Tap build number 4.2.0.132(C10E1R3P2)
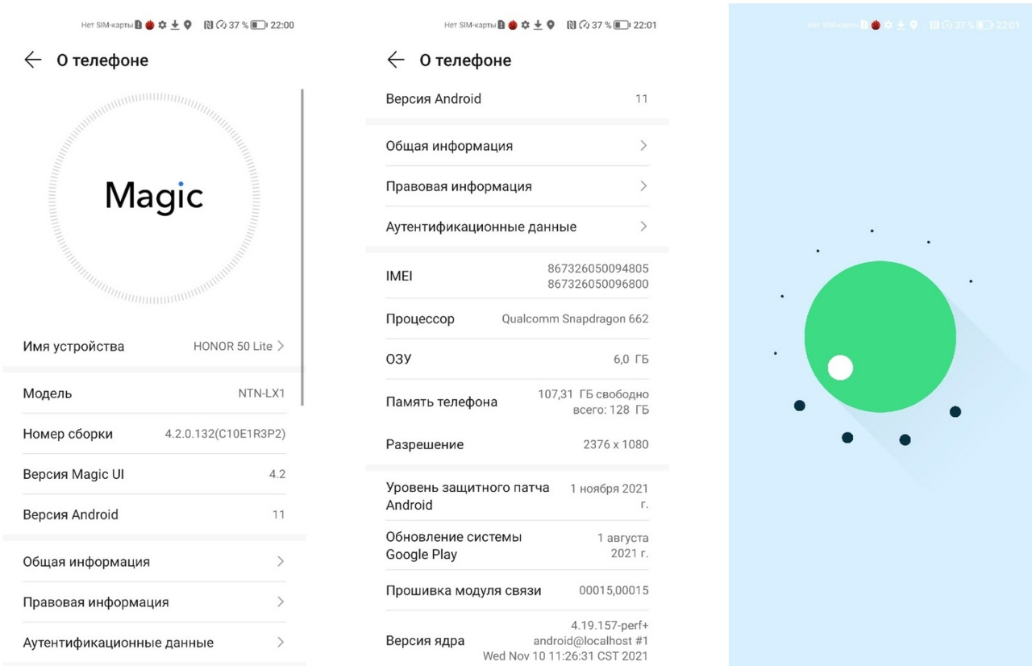This screenshot has height=666, width=1032. 225,434
